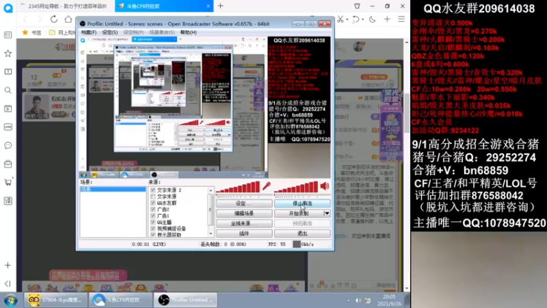Adjust the desktop audio volume meter in OBS
Viewport: 547px width, 308px height.
(296, 187)
